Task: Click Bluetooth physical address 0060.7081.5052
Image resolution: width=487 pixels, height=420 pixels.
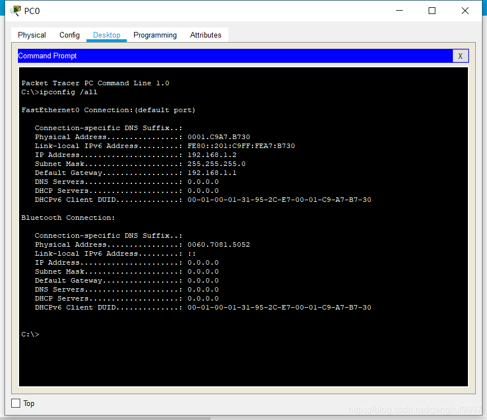Action: point(219,244)
